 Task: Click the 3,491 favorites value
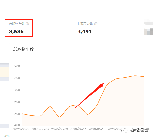85,32
